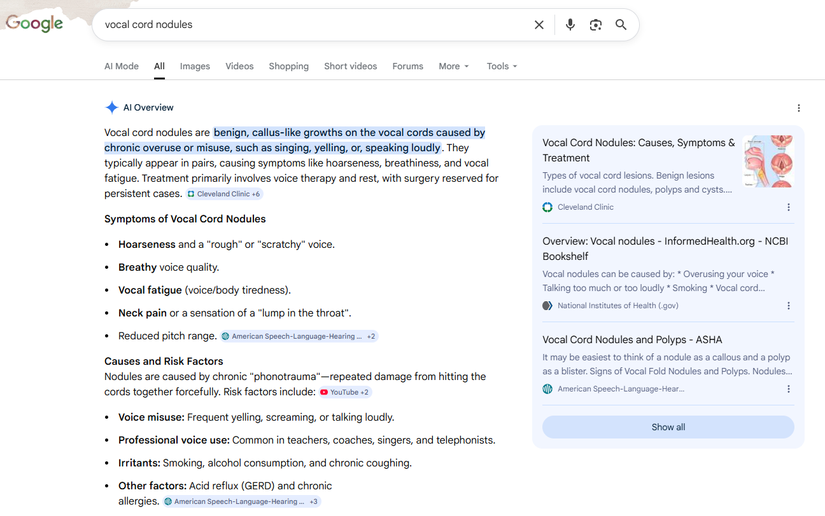Click the Causes and Risk Factors heading
The width and height of the screenshot is (825, 516).
tap(164, 362)
